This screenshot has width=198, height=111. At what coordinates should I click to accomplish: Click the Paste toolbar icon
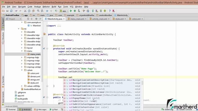click(33, 11)
